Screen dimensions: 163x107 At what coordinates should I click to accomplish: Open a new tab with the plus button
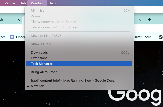[150, 20]
